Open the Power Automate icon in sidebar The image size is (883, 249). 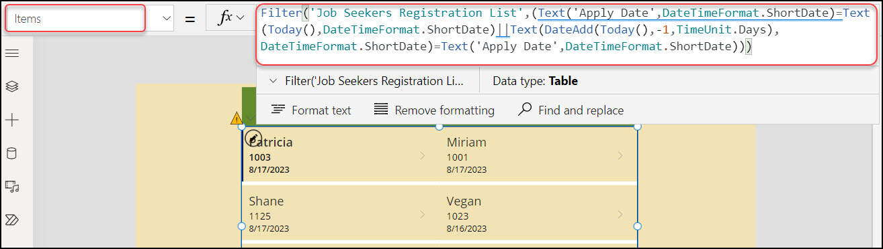[x=11, y=220]
